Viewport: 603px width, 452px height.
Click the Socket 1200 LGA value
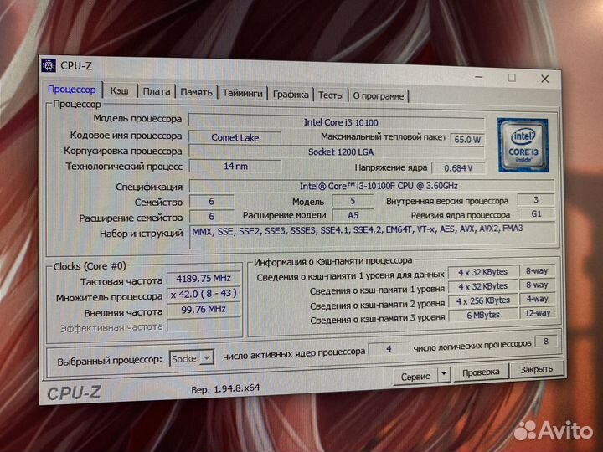pyautogui.click(x=337, y=152)
